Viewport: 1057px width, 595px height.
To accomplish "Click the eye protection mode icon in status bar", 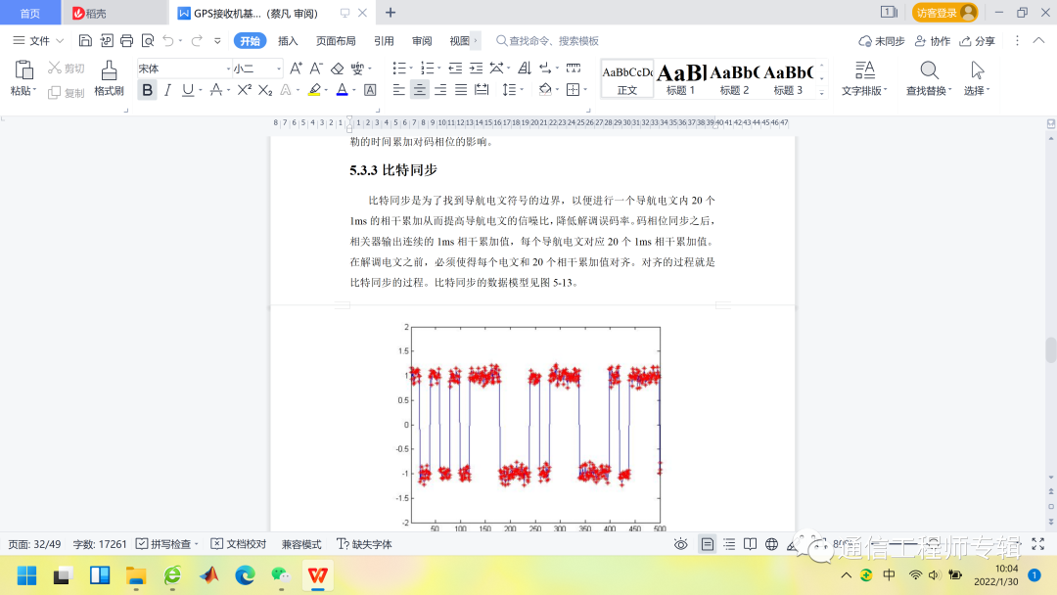I will coord(681,544).
